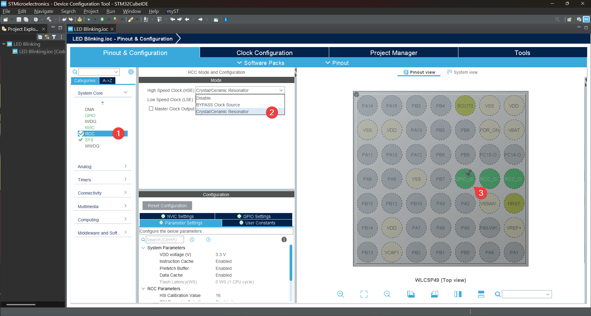Click the previous search result arrow icon

(x=192, y=239)
